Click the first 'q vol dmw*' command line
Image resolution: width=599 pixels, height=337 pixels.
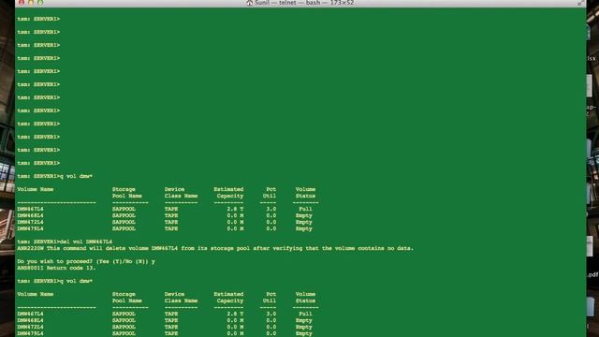coord(54,176)
